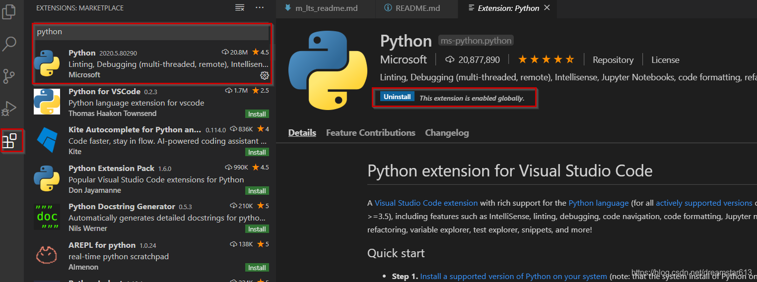Viewport: 757px width, 282px height.
Task: Install Python Docstring Generator
Action: tap(257, 229)
